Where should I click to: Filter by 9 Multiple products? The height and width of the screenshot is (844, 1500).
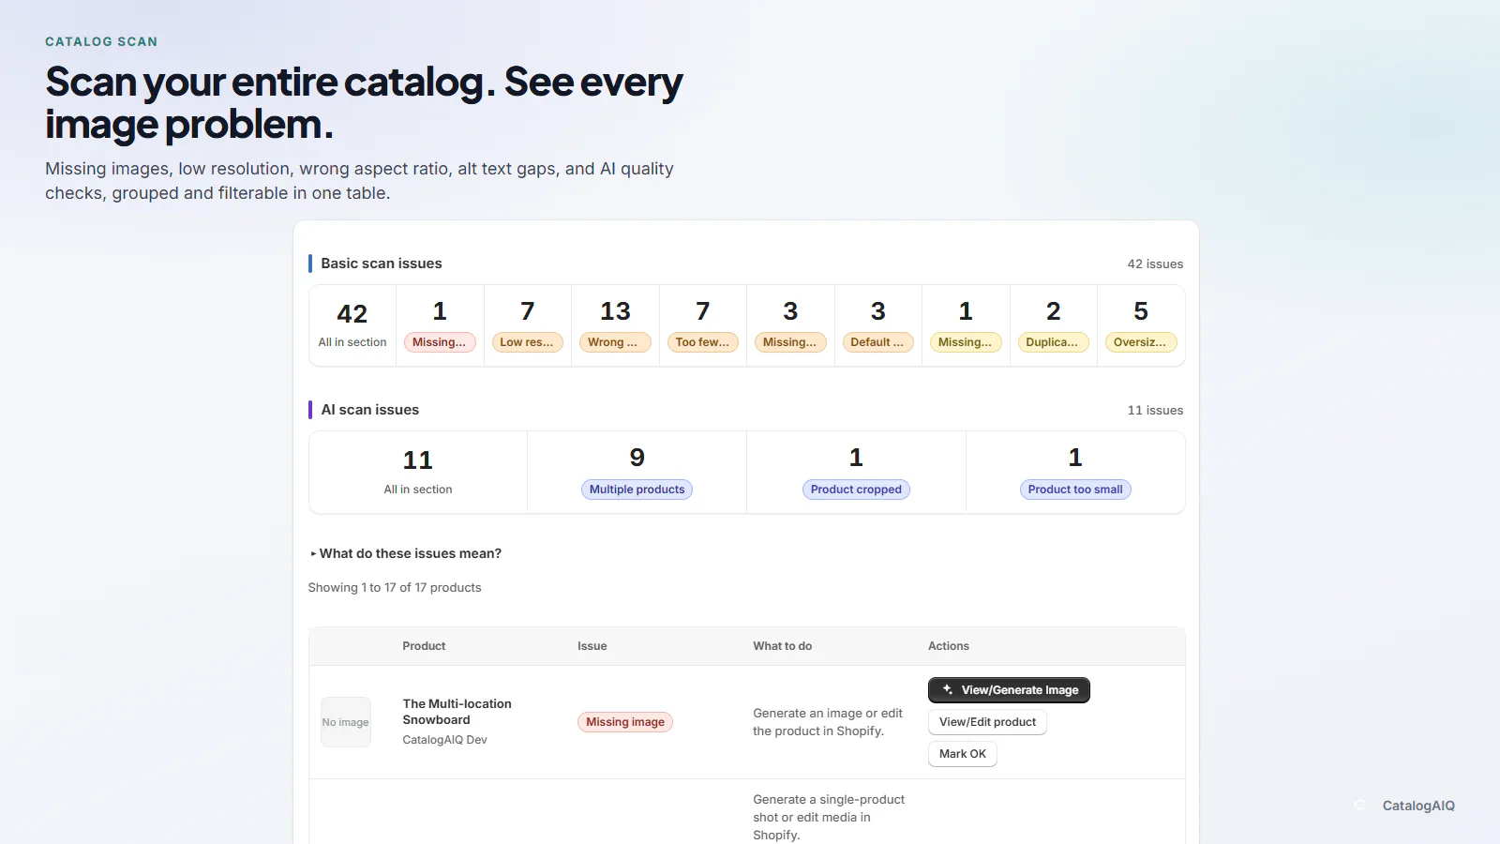tap(637, 473)
